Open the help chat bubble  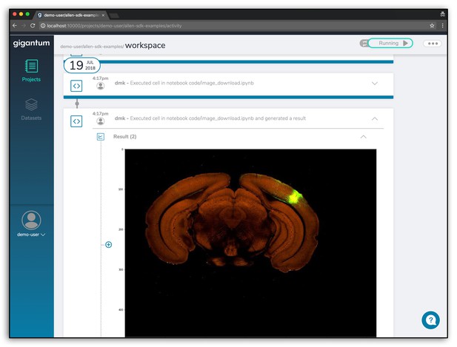tap(430, 320)
